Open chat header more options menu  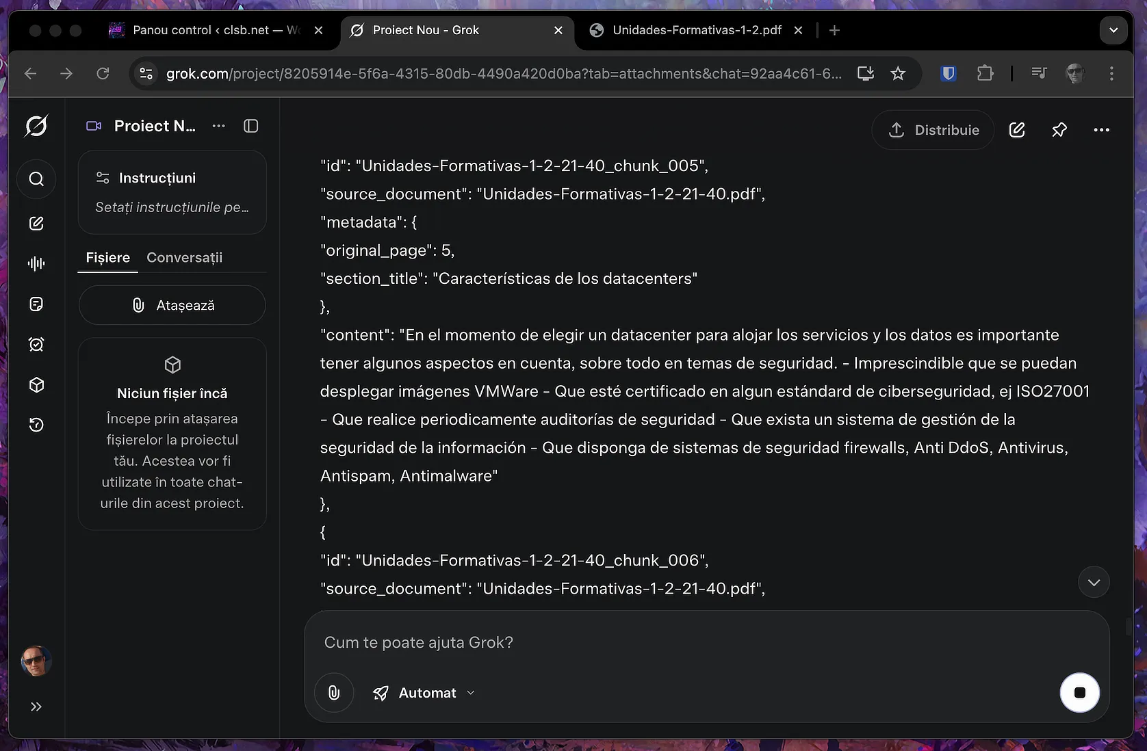coord(1101,130)
